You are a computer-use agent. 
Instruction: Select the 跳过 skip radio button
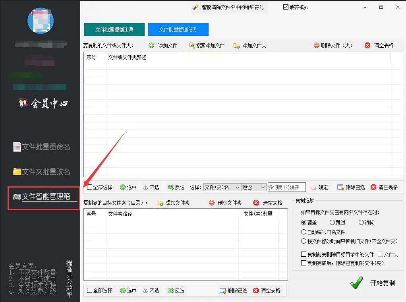coord(332,223)
